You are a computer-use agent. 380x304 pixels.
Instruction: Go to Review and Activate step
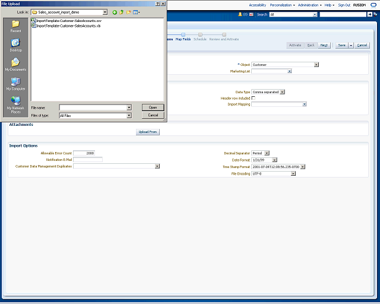click(224, 37)
